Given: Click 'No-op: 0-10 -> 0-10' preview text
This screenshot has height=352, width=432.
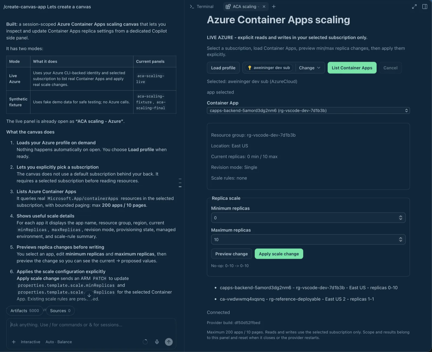Looking at the screenshot, I should [x=230, y=266].
